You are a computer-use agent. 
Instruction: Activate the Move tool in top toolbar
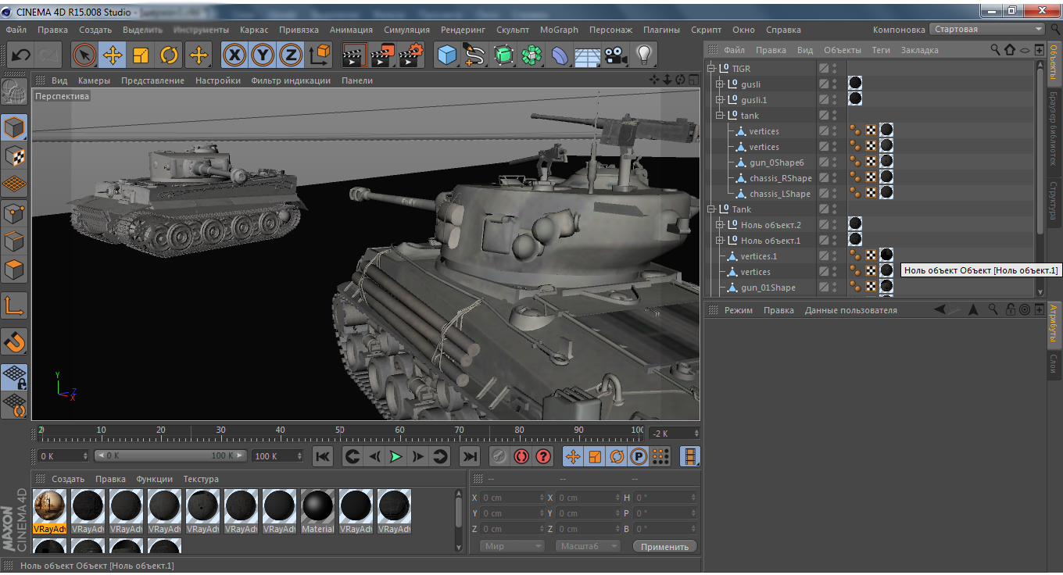pos(113,55)
